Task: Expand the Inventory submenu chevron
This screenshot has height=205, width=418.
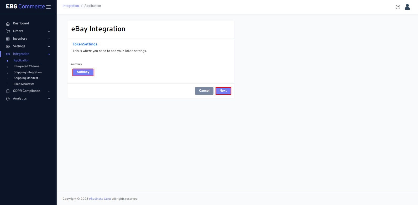Action: click(x=49, y=39)
